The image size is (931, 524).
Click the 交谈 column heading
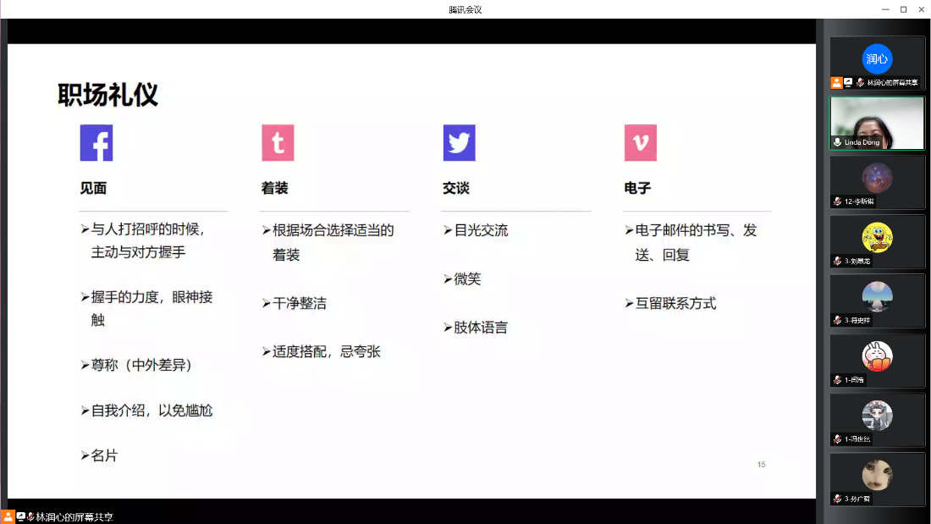click(x=456, y=188)
